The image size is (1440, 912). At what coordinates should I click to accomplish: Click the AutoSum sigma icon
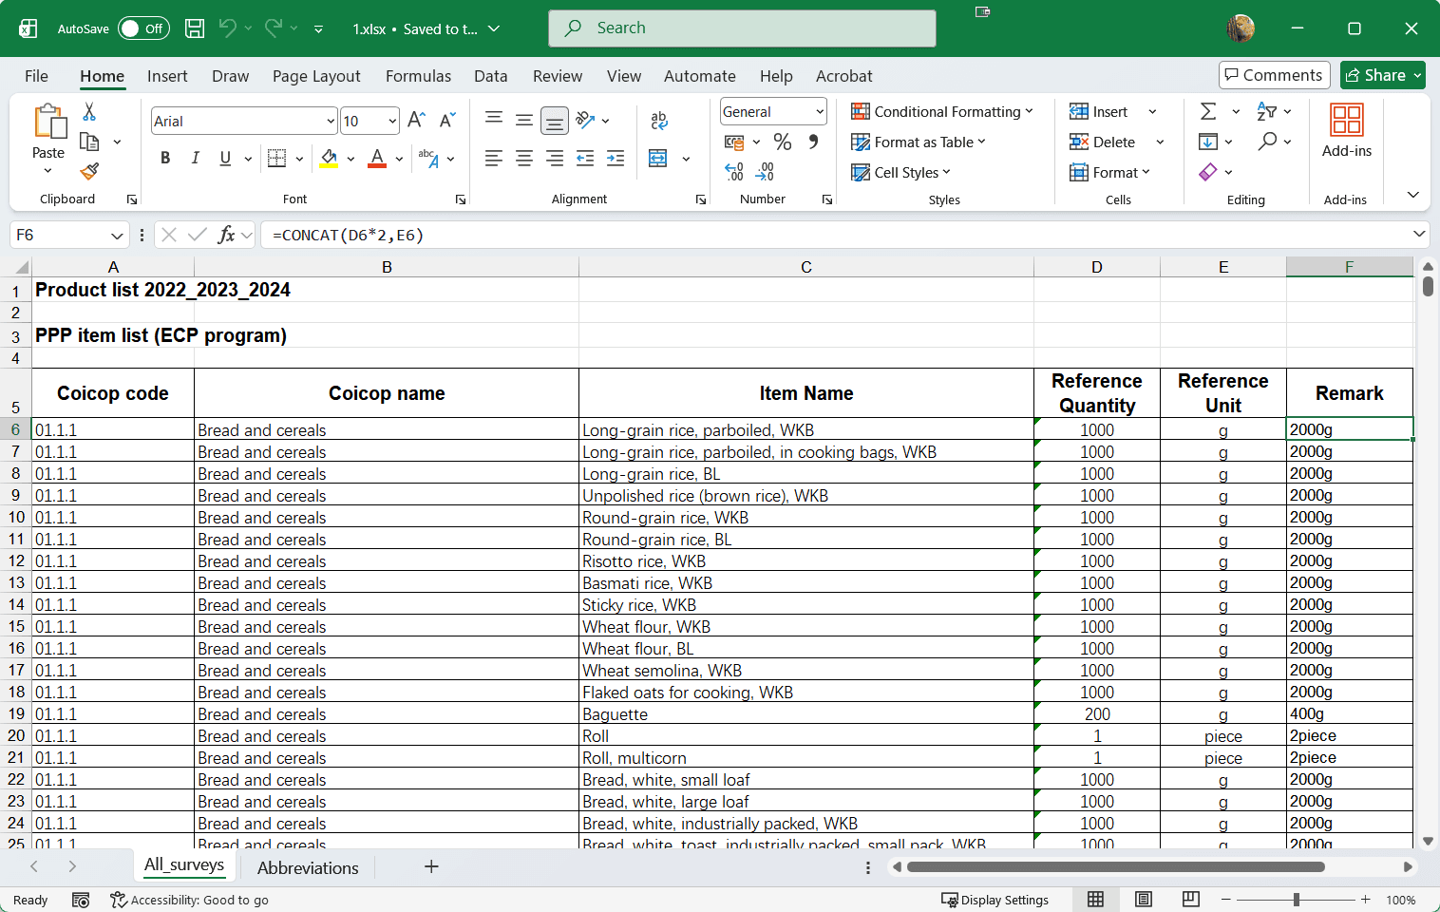(x=1208, y=112)
